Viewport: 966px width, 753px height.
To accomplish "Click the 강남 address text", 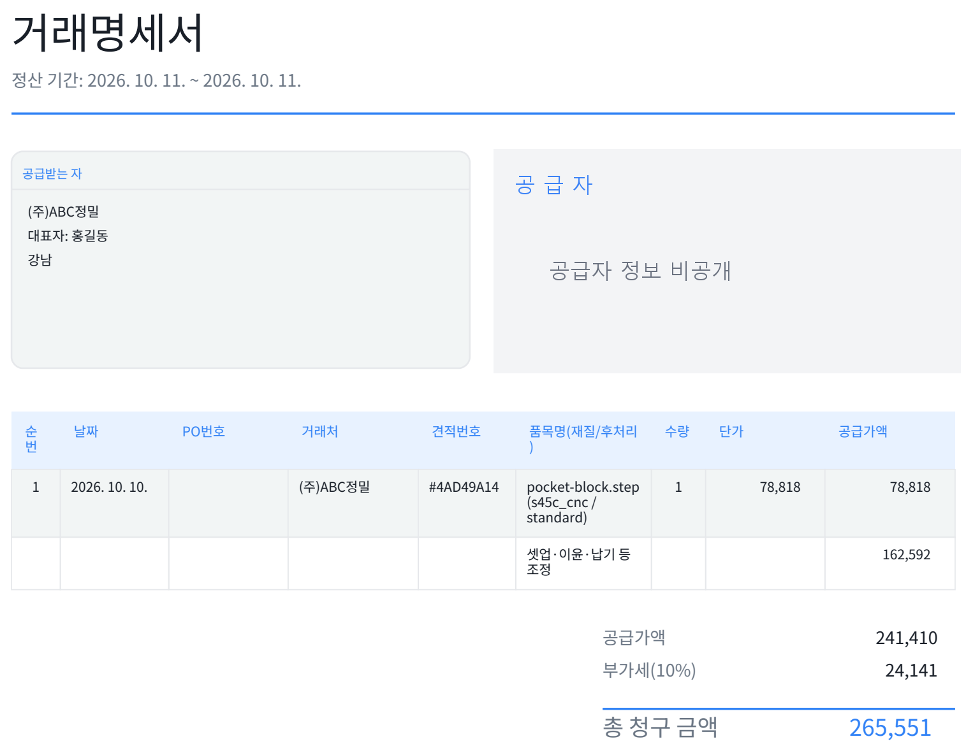I will (x=40, y=260).
